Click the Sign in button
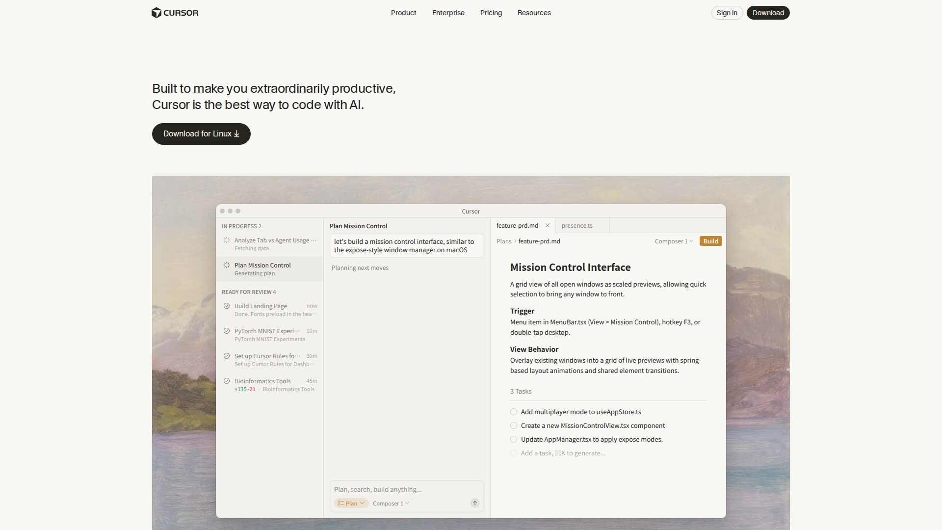 tap(727, 13)
